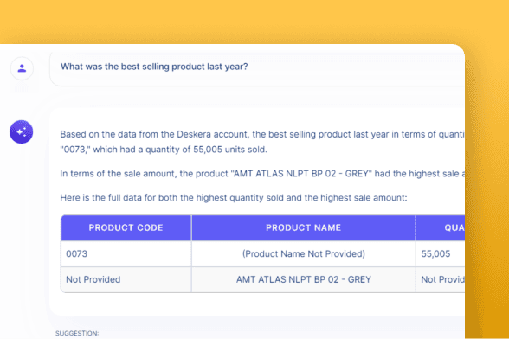Select the user question message bubble
Image resolution: width=509 pixels, height=339 pixels.
[x=257, y=68]
